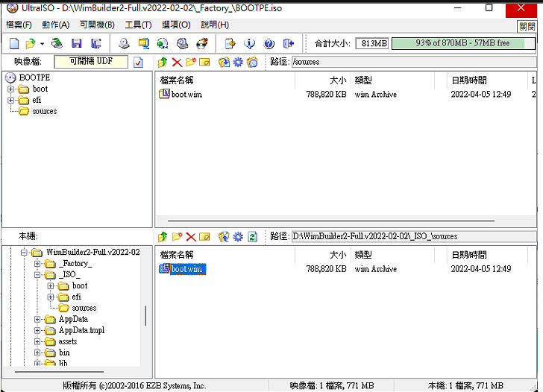Click the Save As toolbar icon
Viewport: 543px width, 392px height.
click(x=96, y=43)
